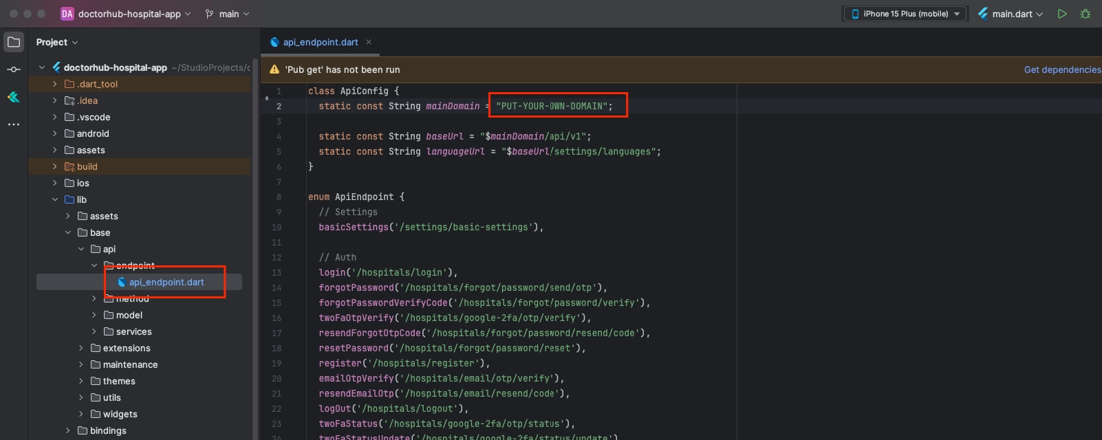Click the DA project badge icon

(x=67, y=14)
